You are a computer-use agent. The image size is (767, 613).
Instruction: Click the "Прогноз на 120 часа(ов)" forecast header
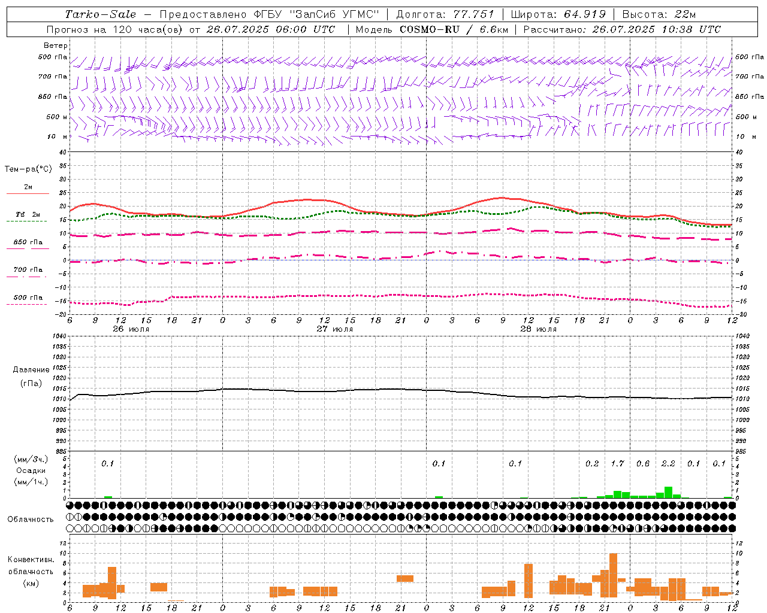tap(116, 29)
